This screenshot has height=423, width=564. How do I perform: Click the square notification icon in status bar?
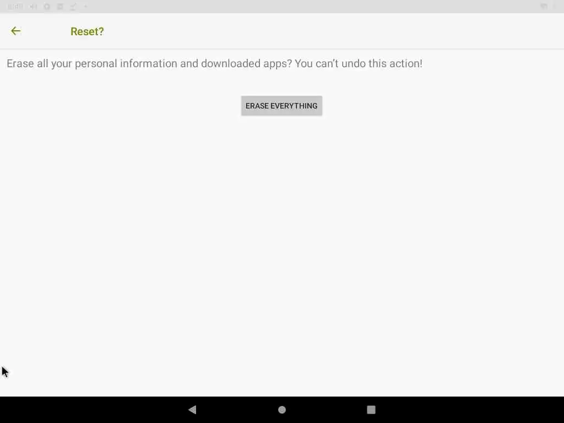tap(60, 7)
